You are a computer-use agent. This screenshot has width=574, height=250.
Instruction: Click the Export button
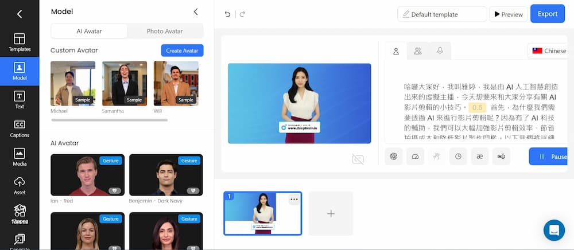547,14
